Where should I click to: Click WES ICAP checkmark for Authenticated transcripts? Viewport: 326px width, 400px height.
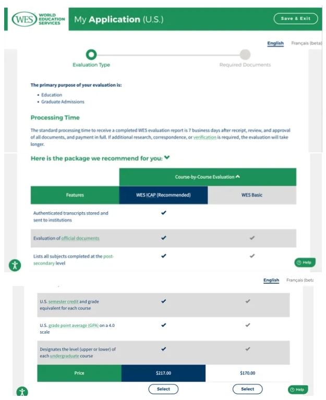tap(164, 213)
